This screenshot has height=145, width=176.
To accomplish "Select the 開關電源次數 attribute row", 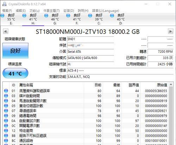I will pos(86,126).
